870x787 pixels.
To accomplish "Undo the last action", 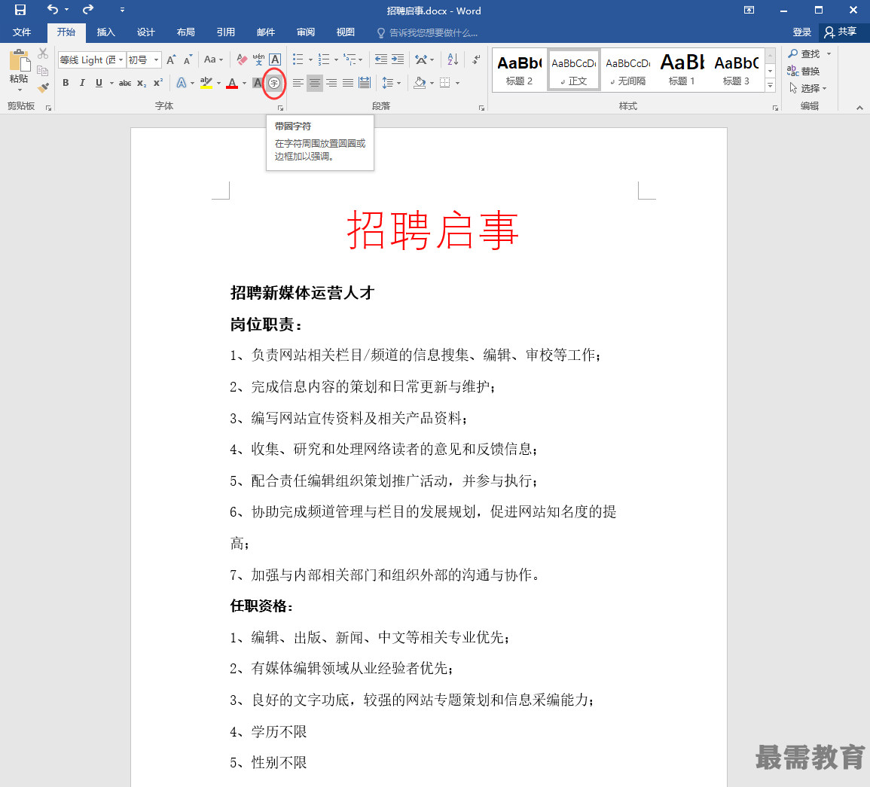I will point(53,10).
